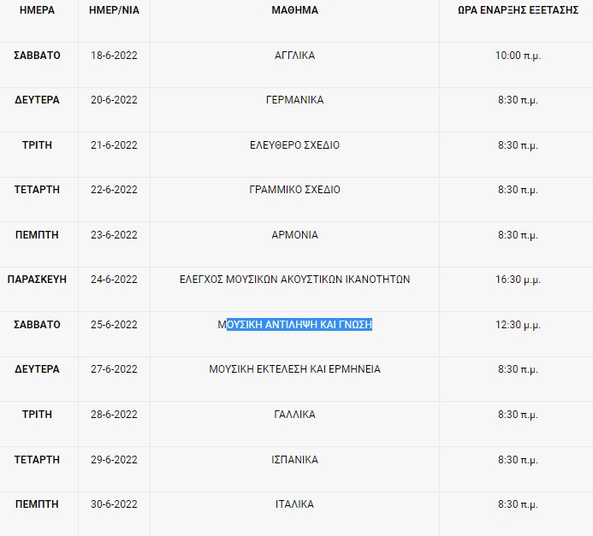Click ΜΟΥΣΙΚΗ ΕΚΤΕΛΕΣΗ ΚΑΙ ΕΡΜΗΝΕΙΑ subject
Viewport: 593px width, 536px height.
pos(294,369)
